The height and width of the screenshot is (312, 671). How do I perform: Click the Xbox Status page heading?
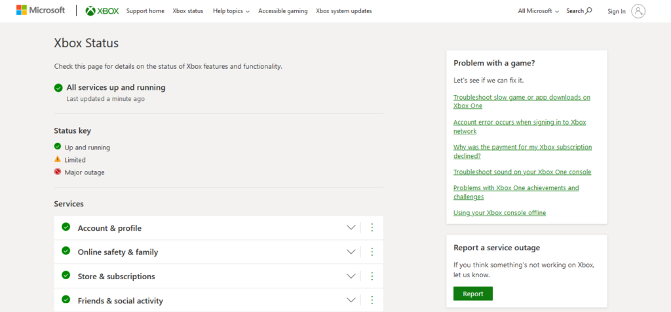click(86, 43)
